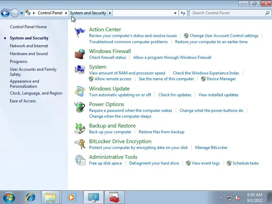The image size is (272, 204).
Task: Click Restore files from backup
Action: [161, 132]
